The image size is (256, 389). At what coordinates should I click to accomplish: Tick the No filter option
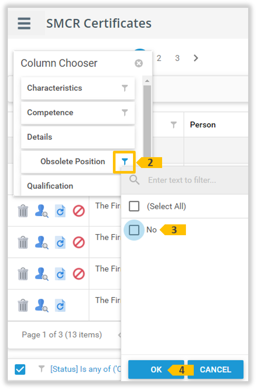tap(134, 230)
